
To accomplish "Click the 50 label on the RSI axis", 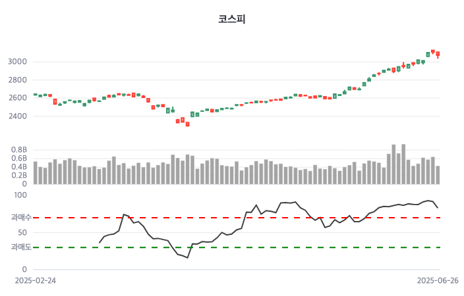I will tap(21, 232).
